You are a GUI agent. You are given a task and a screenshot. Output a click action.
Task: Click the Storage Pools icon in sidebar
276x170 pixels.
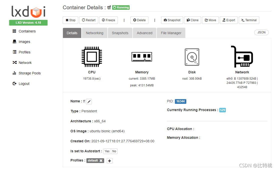(x=14, y=73)
